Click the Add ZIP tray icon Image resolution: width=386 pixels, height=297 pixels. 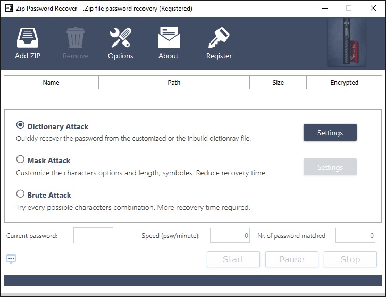(x=28, y=37)
